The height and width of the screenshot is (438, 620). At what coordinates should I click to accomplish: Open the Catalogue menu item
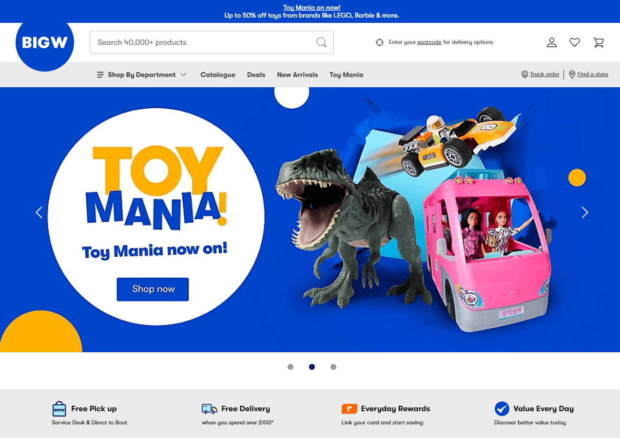point(218,75)
